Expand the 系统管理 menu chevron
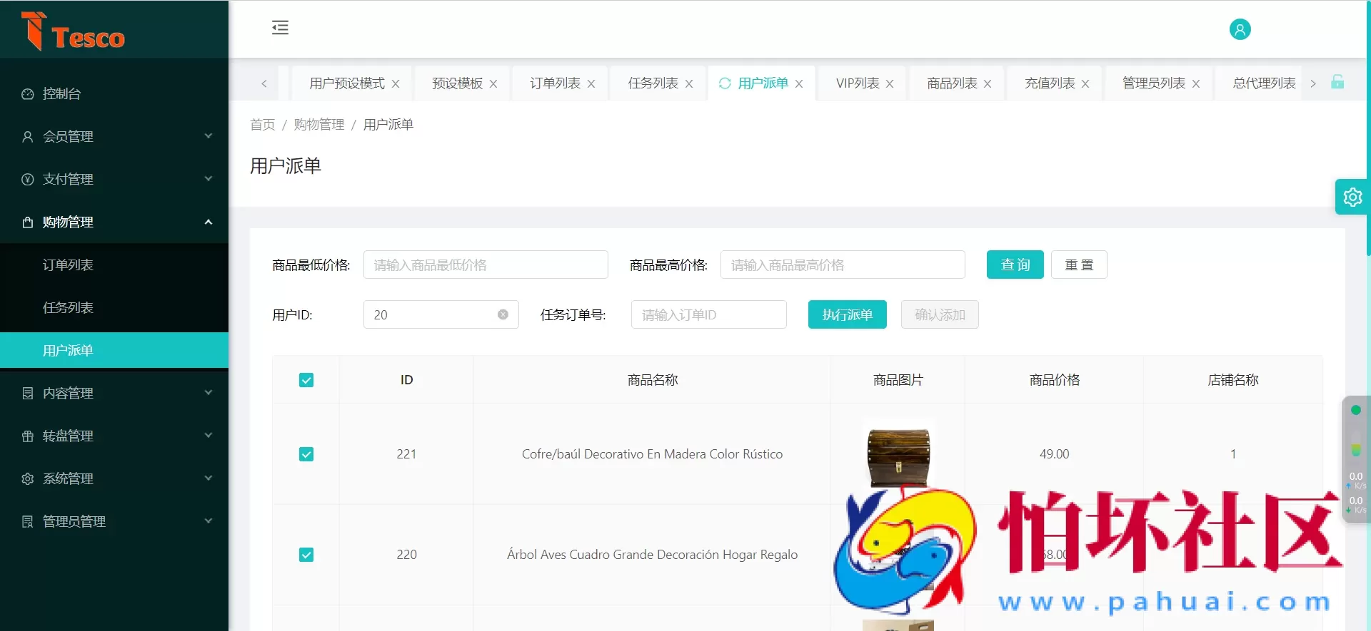 click(209, 478)
